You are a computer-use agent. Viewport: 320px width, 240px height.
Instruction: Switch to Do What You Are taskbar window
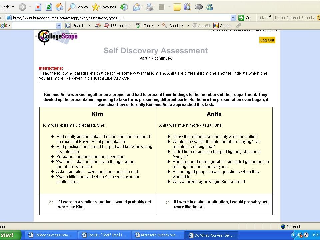[x=211, y=235]
